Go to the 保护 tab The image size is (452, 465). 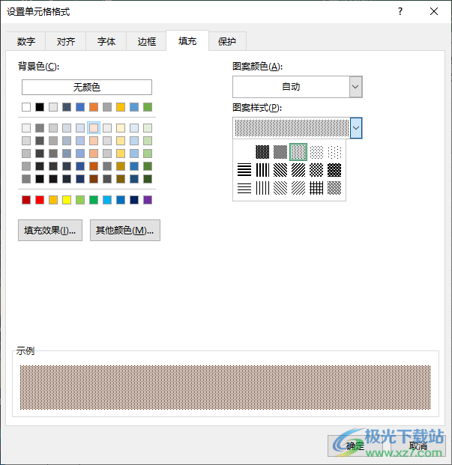(227, 42)
